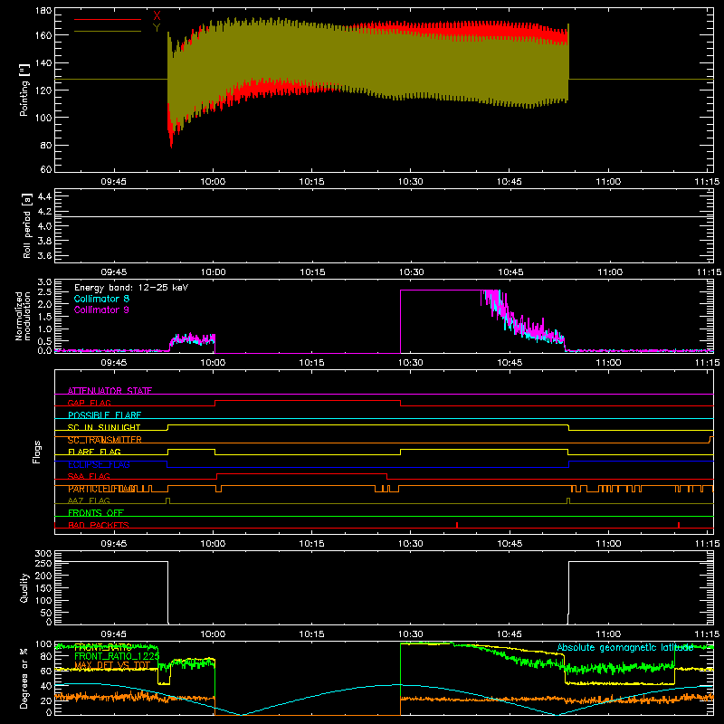Click the ECLIPSE_FLAG label
The width and height of the screenshot is (724, 724).
click(99, 464)
